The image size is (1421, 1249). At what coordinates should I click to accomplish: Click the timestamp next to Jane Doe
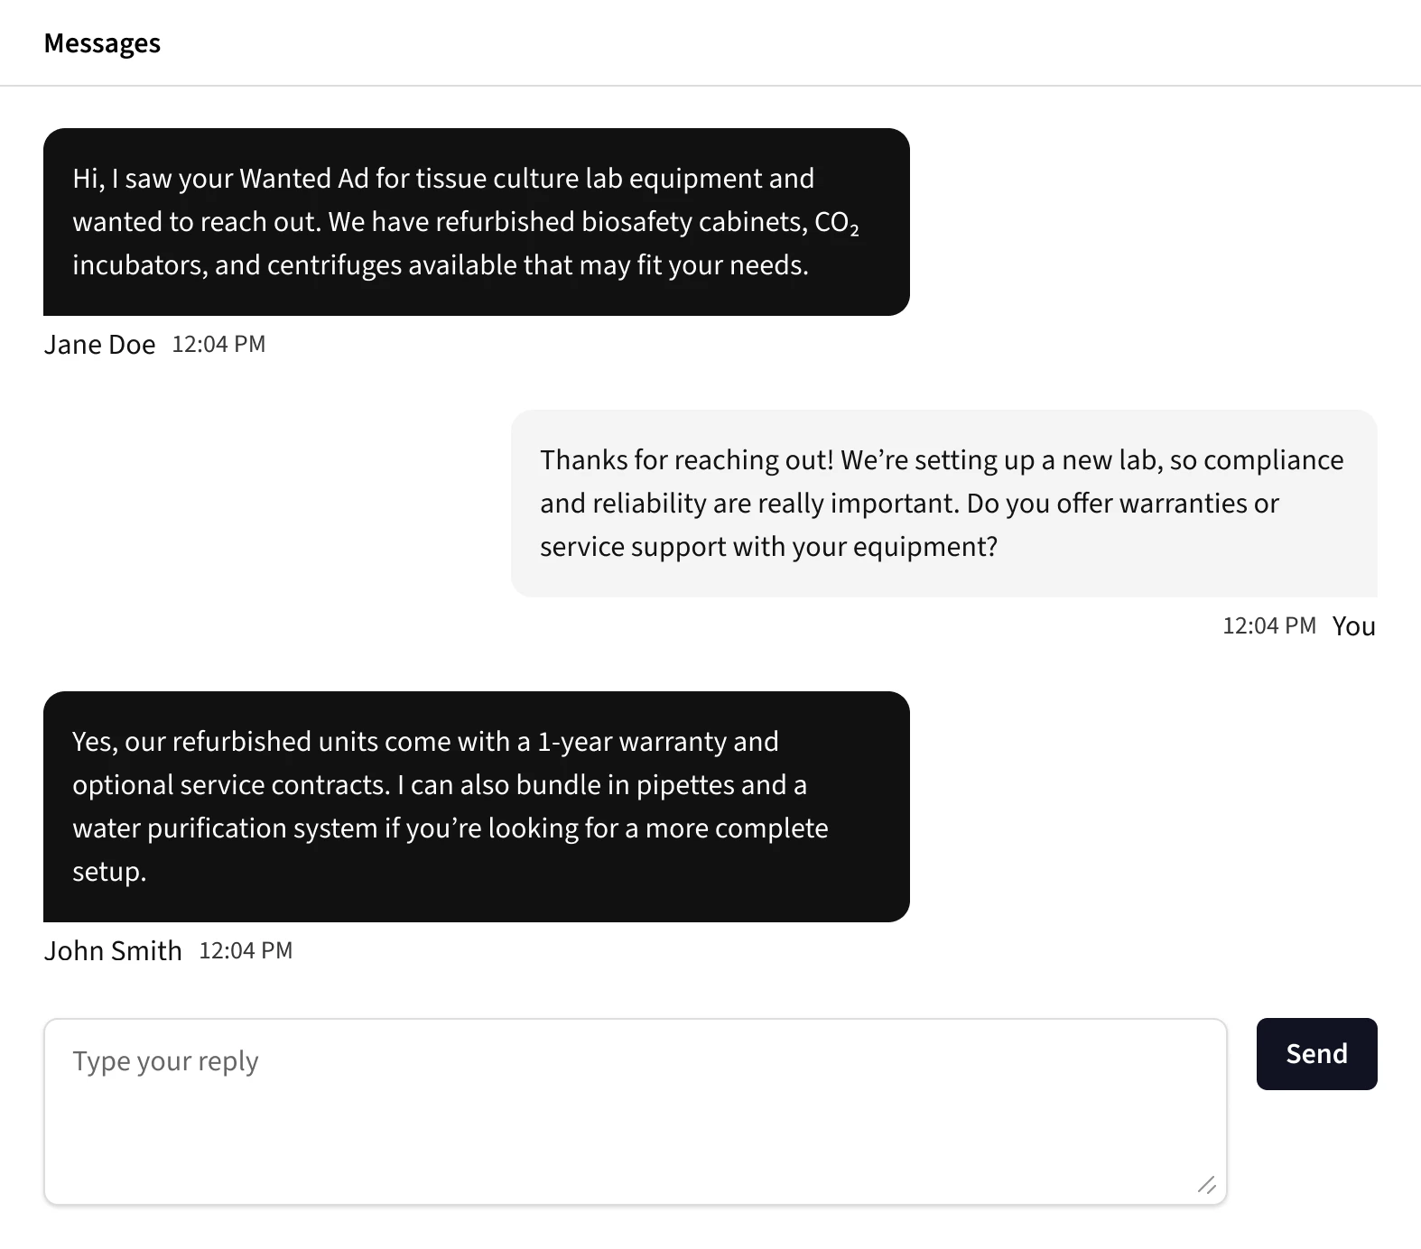click(x=218, y=345)
